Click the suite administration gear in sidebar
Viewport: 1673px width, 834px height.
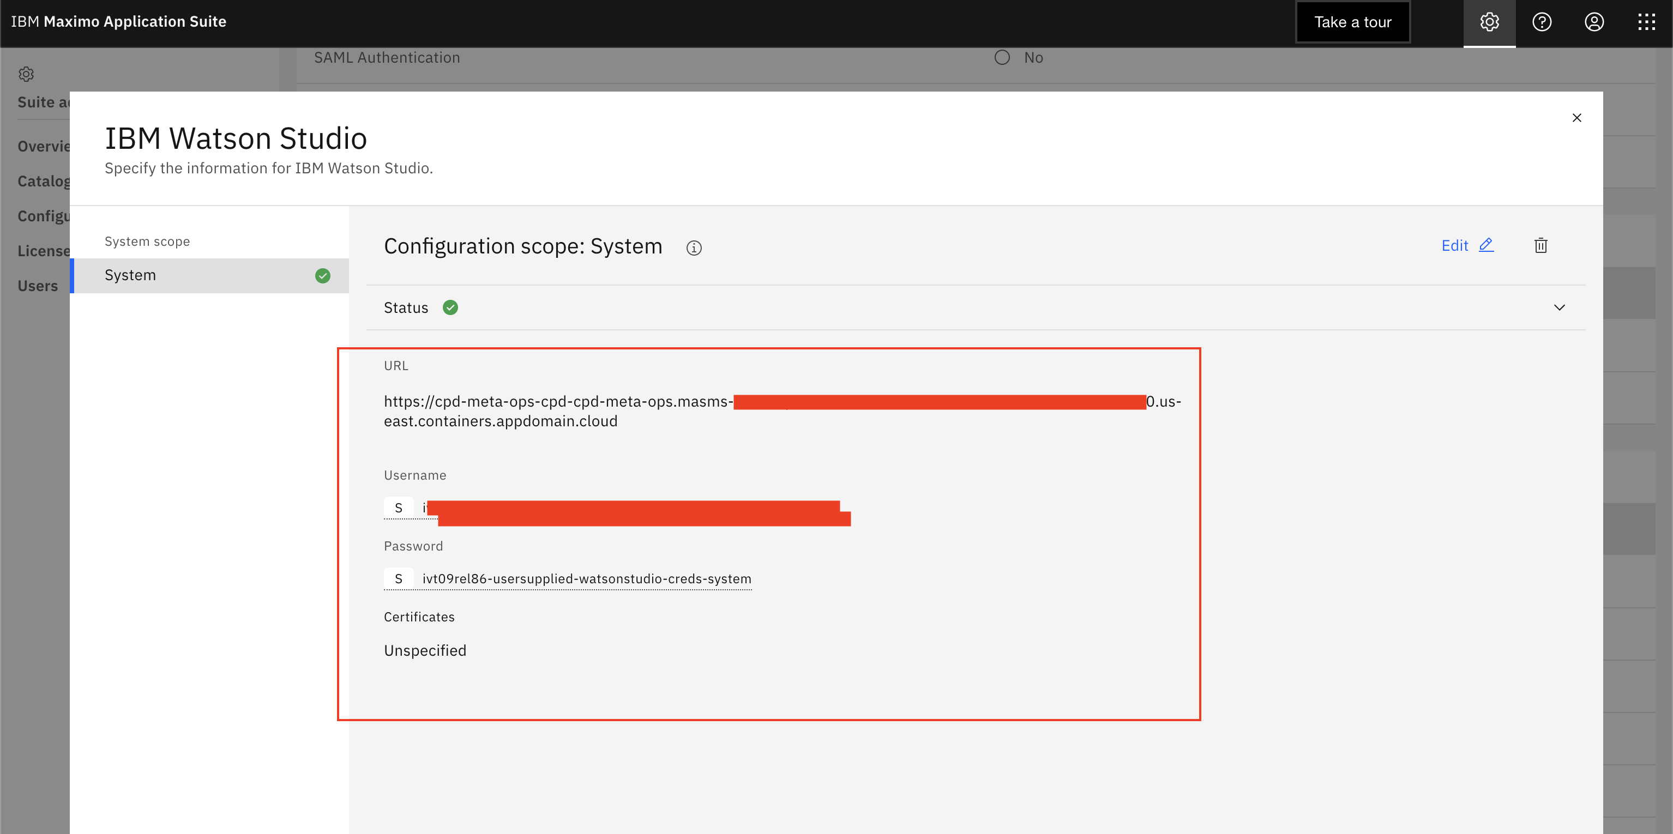coord(26,74)
